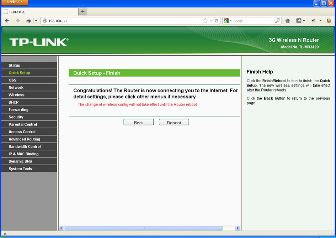Open the Wireless menu item
336x238 pixels.
point(29,95)
